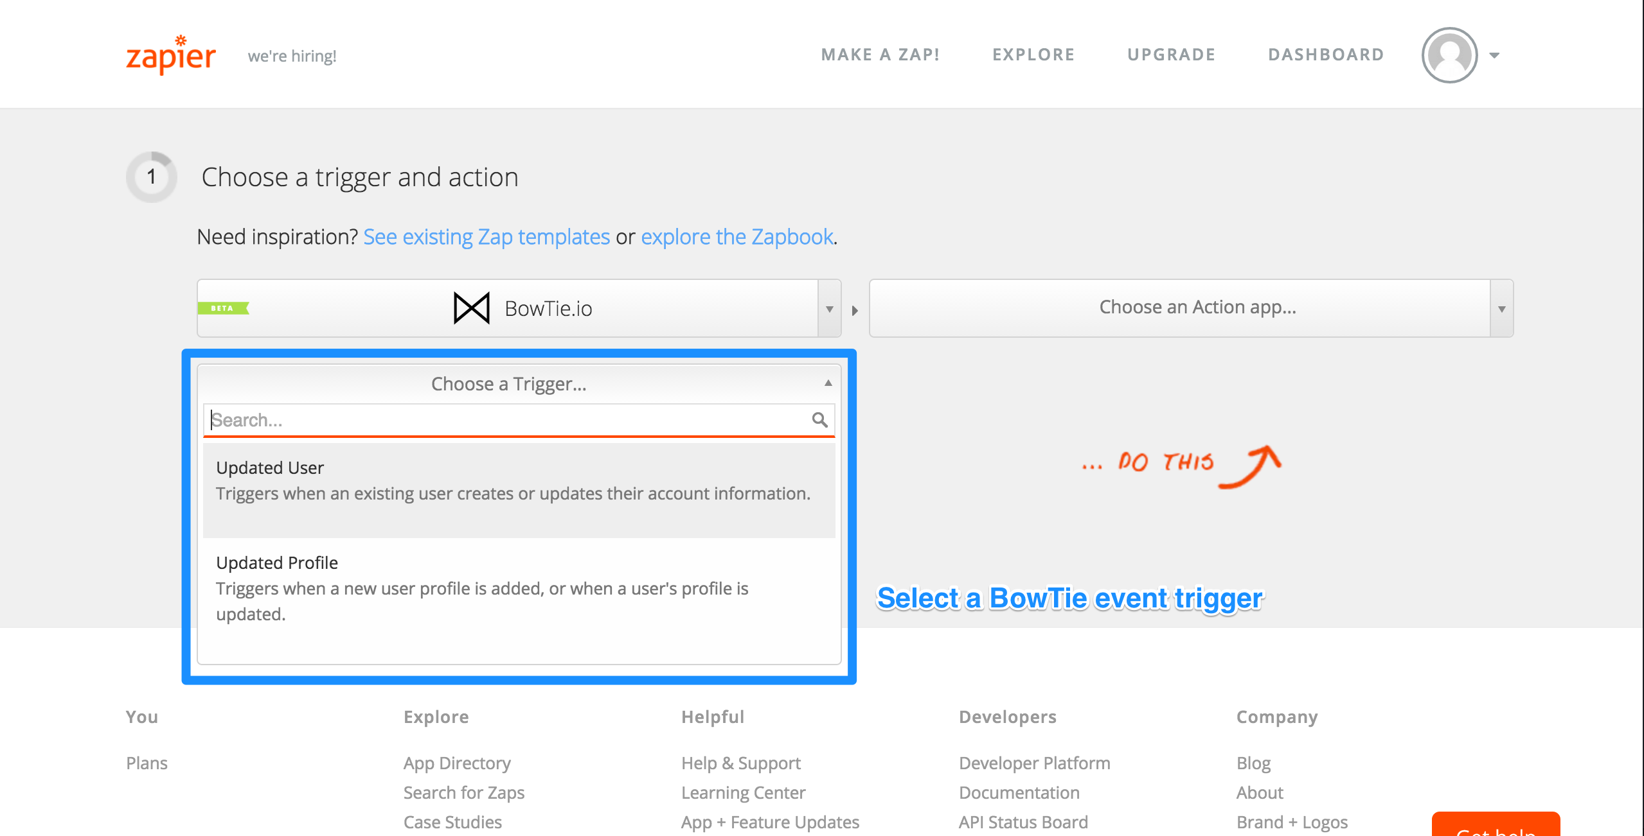Click the magnifier icon in trigger search

coord(819,420)
